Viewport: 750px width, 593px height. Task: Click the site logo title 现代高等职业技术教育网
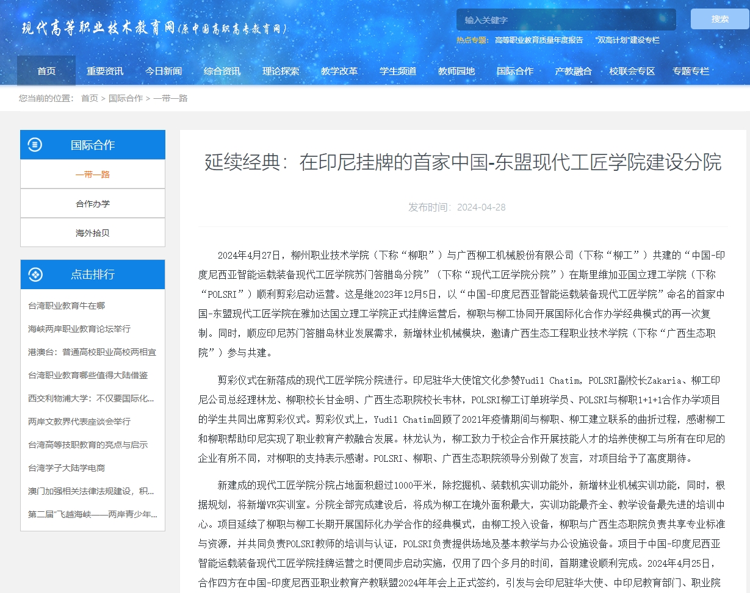click(x=98, y=28)
